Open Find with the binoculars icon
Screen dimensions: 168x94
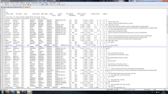point(28,5)
